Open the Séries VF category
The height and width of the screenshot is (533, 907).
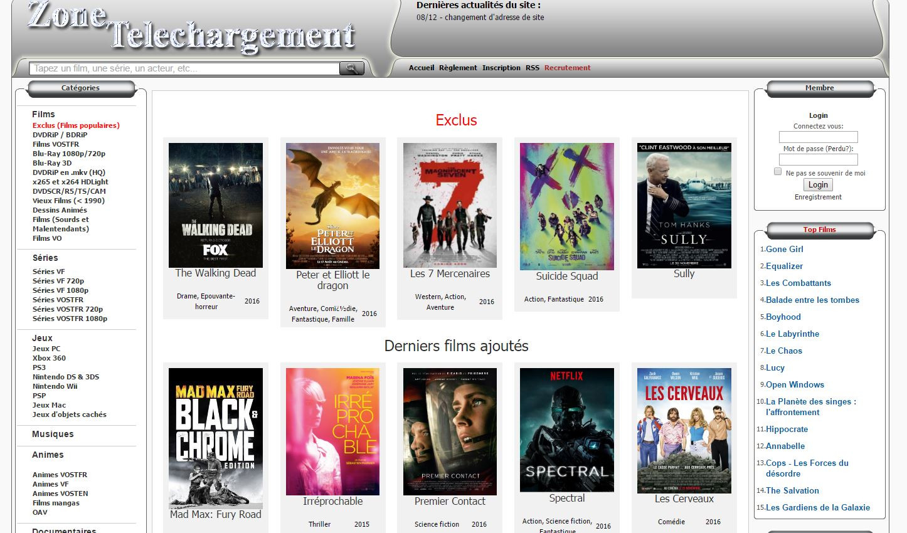tap(48, 272)
